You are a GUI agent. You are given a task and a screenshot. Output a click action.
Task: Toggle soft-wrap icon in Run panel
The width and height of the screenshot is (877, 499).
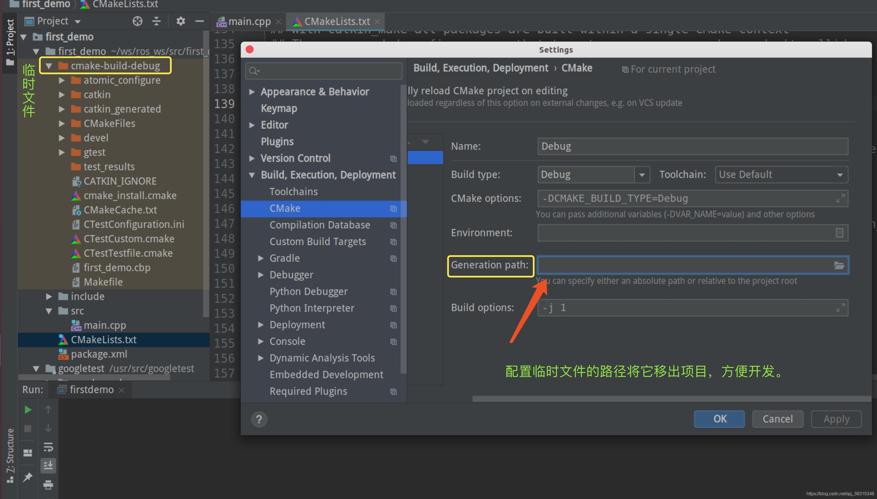(x=48, y=447)
